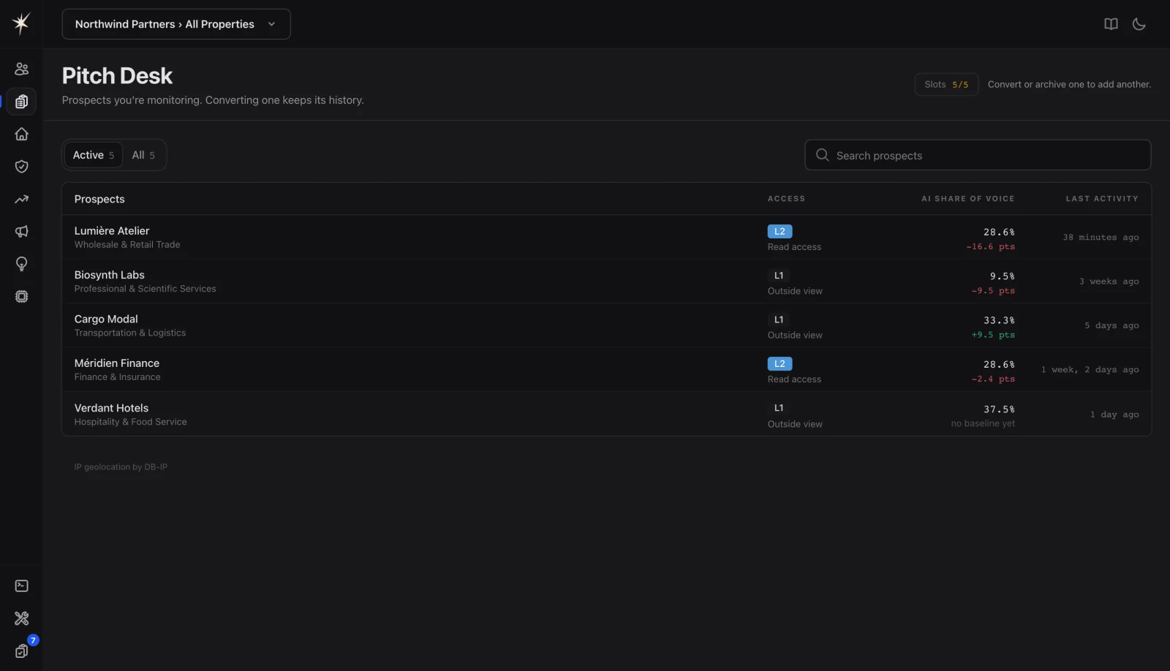Click the L1 badge for Verdant Hotels

779,408
